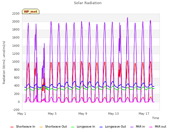Click the May 9 x-axis label
The image size is (176, 132).
tap(83, 114)
